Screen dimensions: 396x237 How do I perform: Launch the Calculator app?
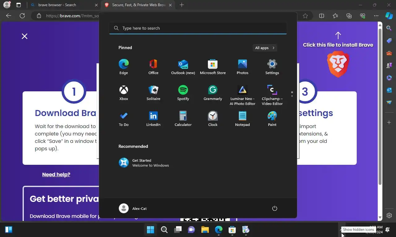click(183, 119)
